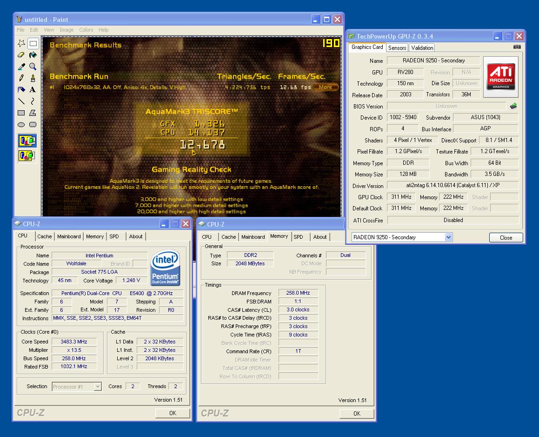
Task: Click the ATI Radeon logo in GPU-Z
Action: (x=501, y=77)
